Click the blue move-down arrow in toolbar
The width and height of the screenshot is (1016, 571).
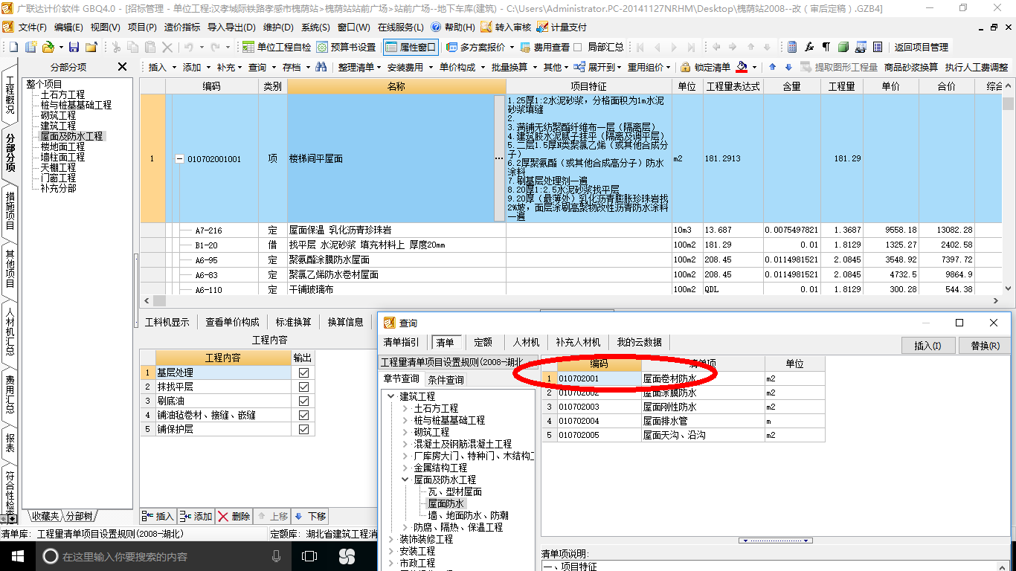pos(788,67)
